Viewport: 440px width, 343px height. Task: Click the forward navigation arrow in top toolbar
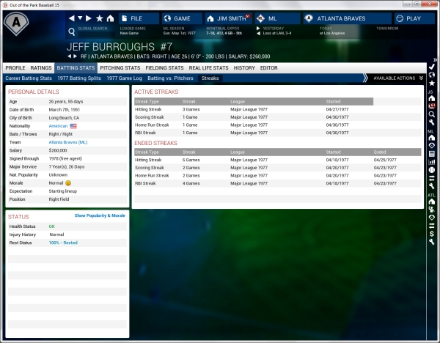tap(89, 18)
